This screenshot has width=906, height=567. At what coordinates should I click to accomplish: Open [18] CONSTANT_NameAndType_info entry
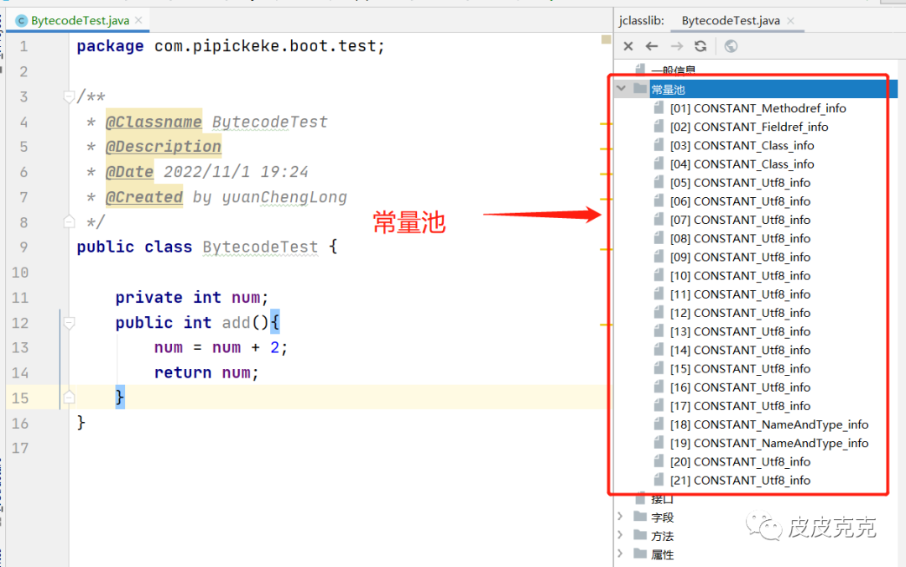click(x=769, y=424)
